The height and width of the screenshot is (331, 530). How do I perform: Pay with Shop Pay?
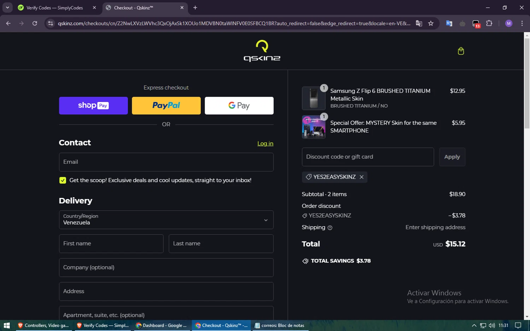click(93, 106)
